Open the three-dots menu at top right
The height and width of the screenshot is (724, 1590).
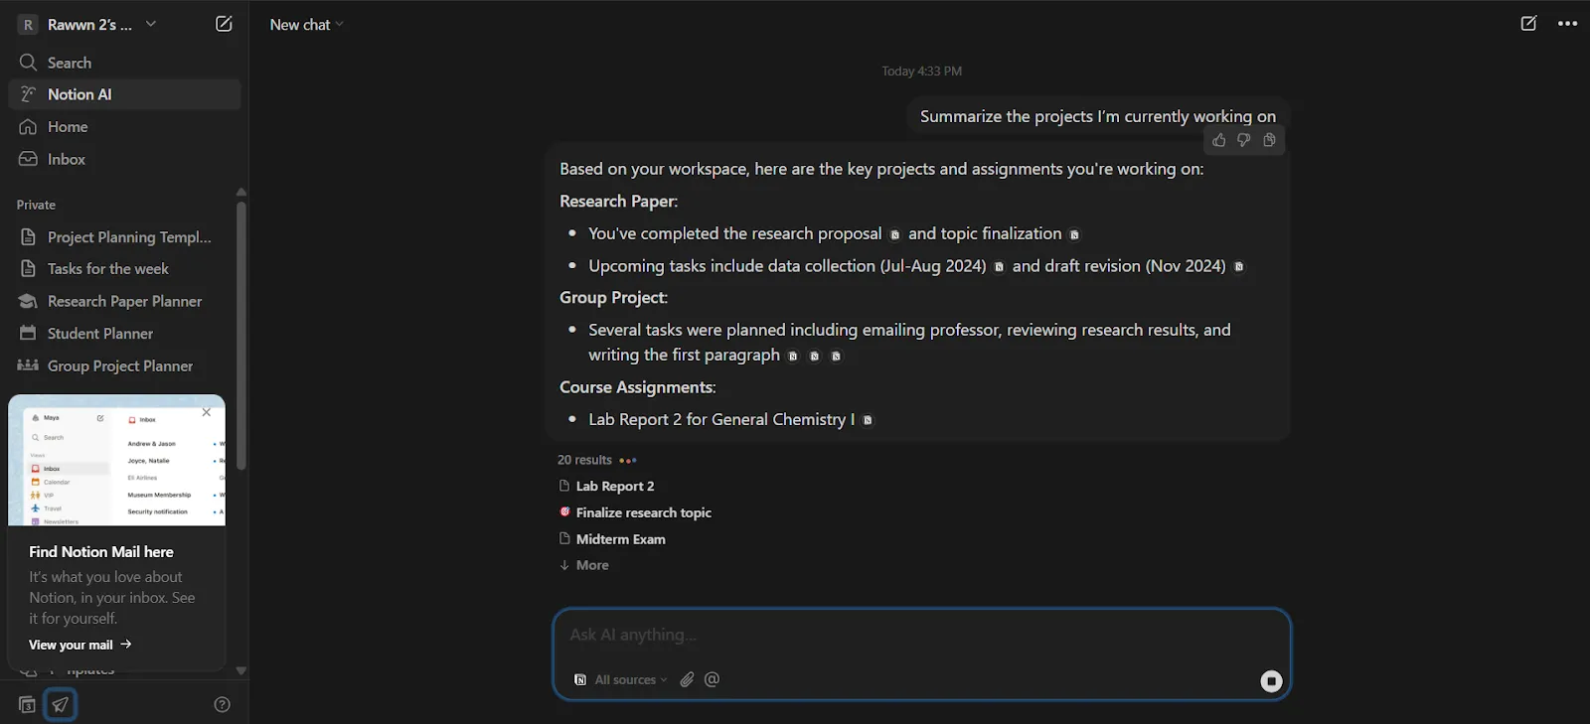1567,24
